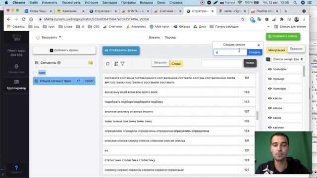Bookmark this page with the star icon
Viewport: 317px width, 178px height.
click(243, 19)
